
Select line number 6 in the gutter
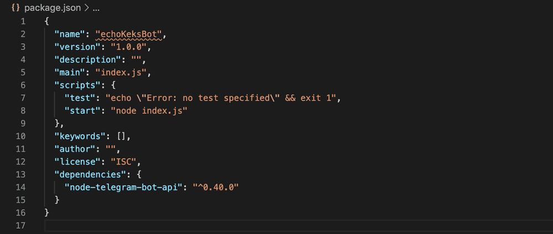tap(23, 85)
